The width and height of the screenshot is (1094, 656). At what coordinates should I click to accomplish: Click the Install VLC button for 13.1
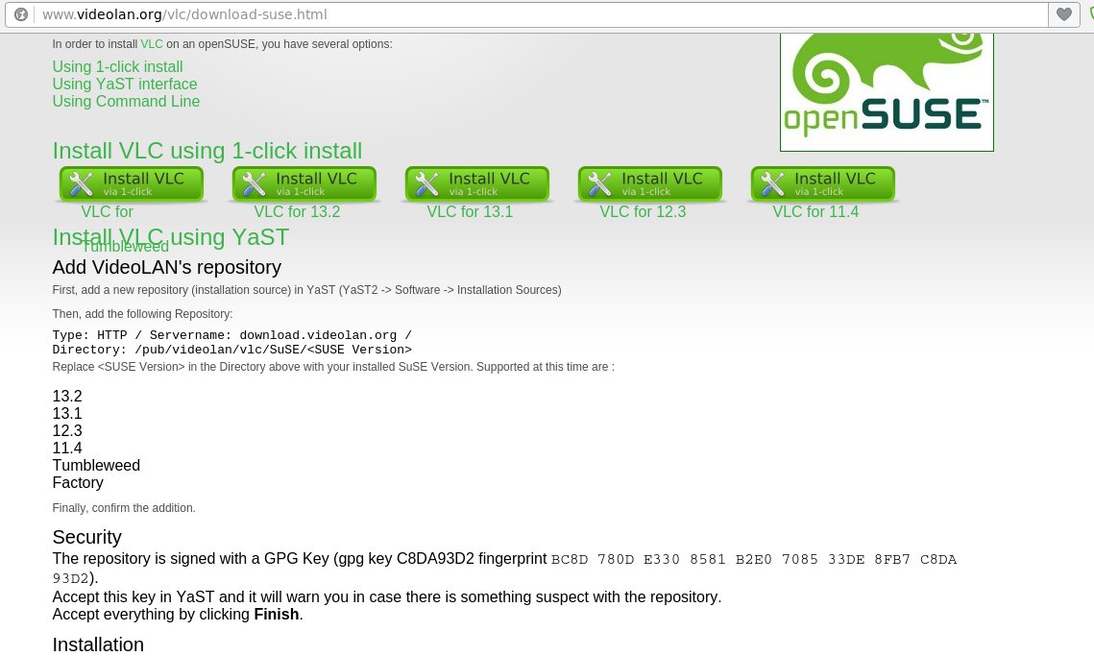(477, 183)
